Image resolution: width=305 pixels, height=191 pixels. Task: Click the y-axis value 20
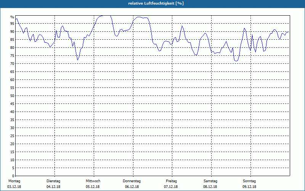12,144
